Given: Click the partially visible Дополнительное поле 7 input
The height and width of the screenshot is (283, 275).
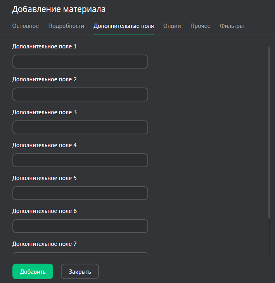Looking at the screenshot, I should pos(80,253).
